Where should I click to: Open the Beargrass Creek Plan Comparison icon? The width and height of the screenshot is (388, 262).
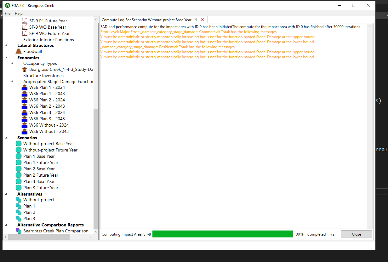pos(18,231)
